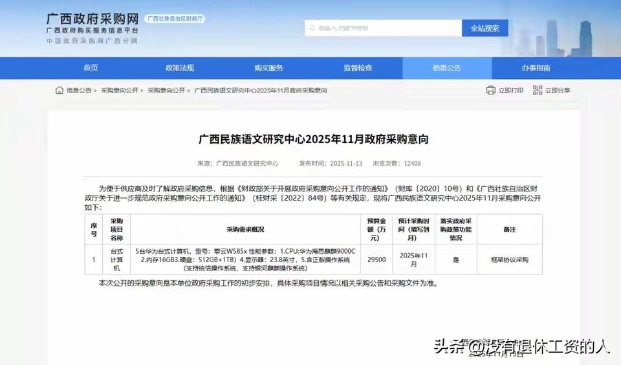The height and width of the screenshot is (365, 621).
Task: Open the 办事指南 nav tab
Action: (536, 68)
